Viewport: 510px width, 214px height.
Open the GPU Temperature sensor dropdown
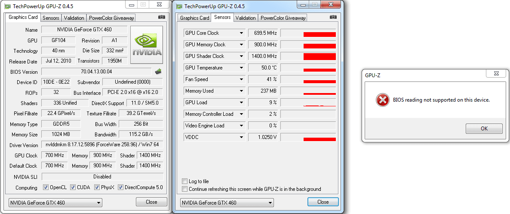(x=241, y=68)
